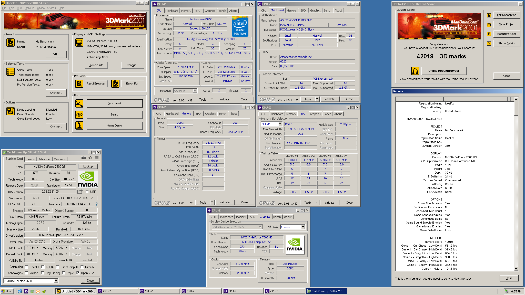Click the Start button on taskbar
This screenshot has width=525, height=295.
click(x=7, y=291)
